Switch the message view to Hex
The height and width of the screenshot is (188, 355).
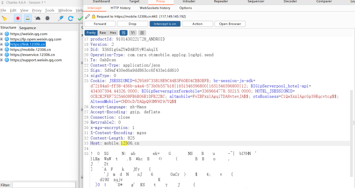click(x=113, y=33)
